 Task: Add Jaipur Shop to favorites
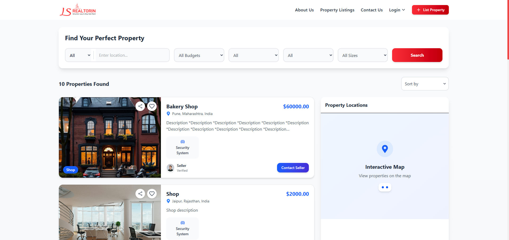click(x=152, y=194)
